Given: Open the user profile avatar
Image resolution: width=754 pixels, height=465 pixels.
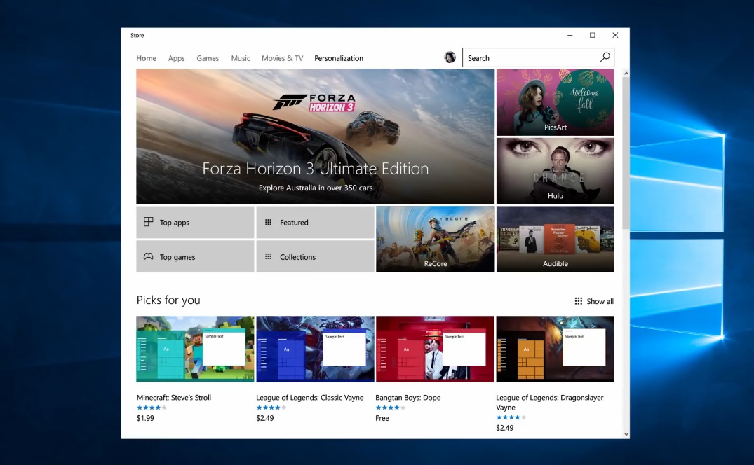Looking at the screenshot, I should (450, 57).
